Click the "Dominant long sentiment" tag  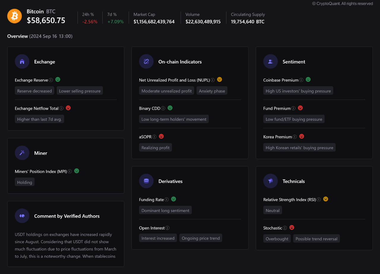[x=165, y=210]
